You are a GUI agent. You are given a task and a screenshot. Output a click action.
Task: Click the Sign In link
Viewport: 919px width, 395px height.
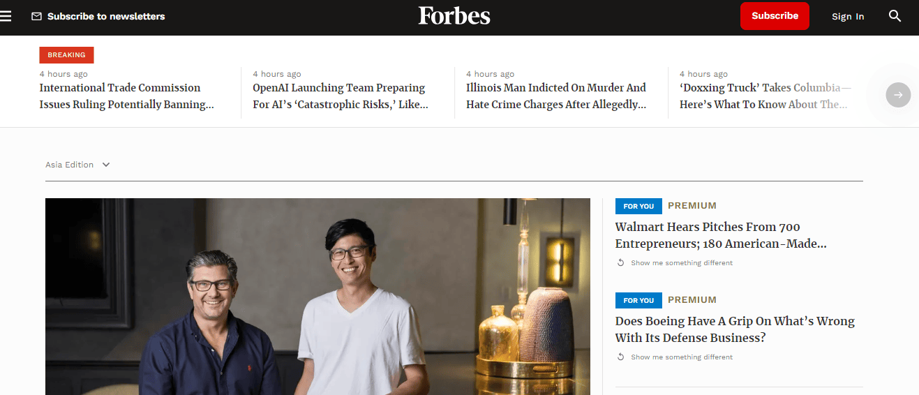point(848,17)
